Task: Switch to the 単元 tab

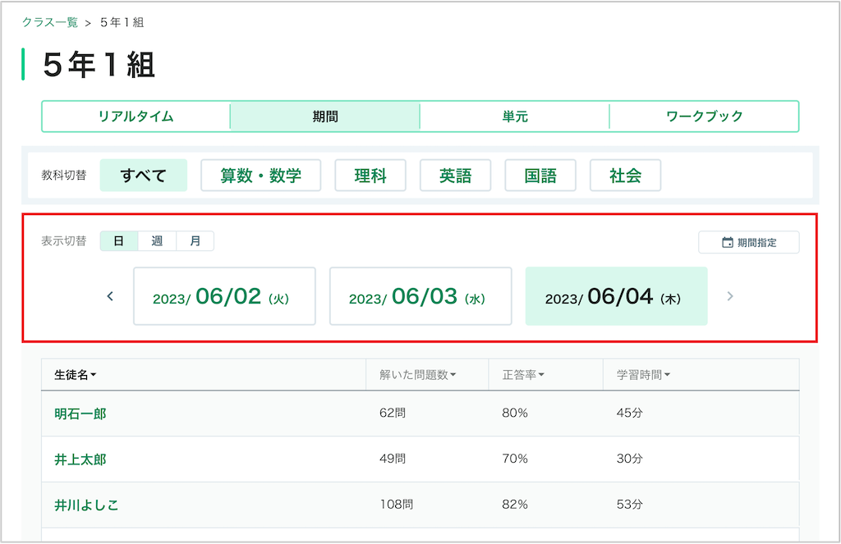Action: [x=514, y=117]
